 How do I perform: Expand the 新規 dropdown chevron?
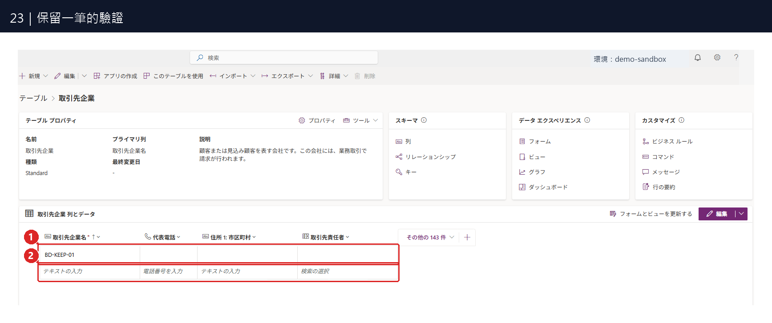[45, 76]
